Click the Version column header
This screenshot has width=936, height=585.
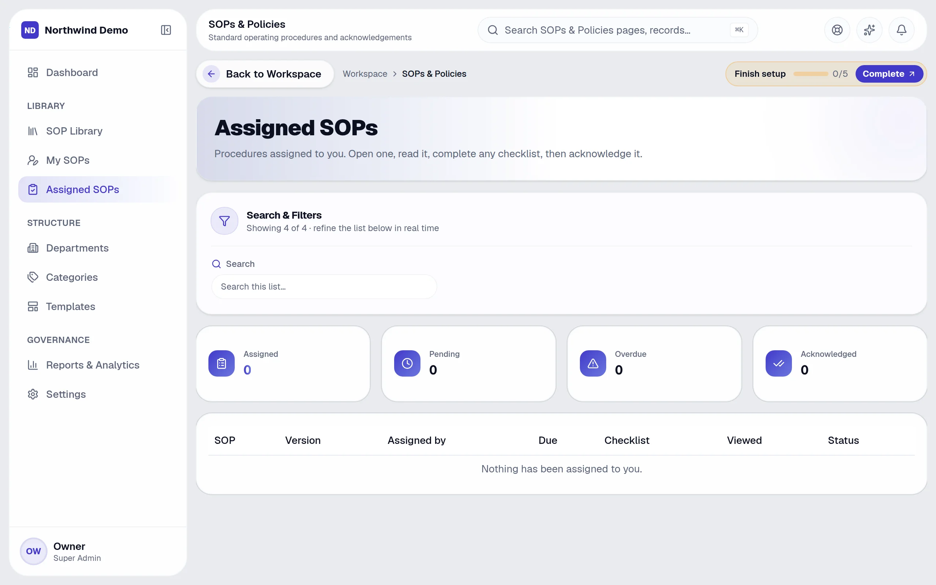303,440
